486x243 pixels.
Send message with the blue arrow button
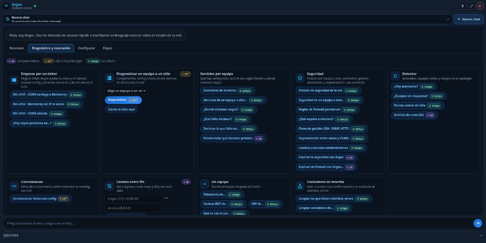(x=478, y=223)
